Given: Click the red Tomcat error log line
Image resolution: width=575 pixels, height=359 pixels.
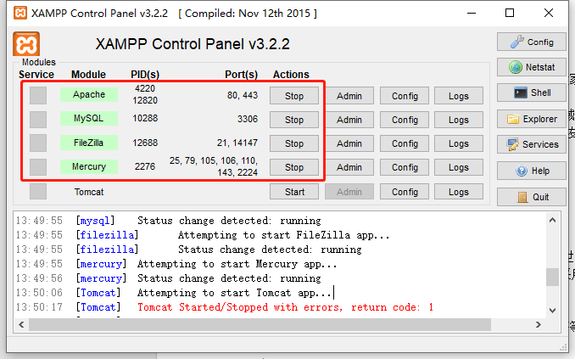Looking at the screenshot, I should 285,307.
